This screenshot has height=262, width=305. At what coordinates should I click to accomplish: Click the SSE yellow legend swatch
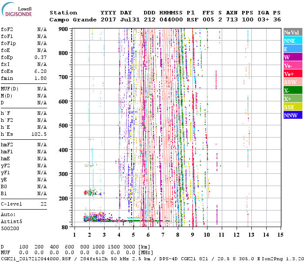tap(292, 107)
